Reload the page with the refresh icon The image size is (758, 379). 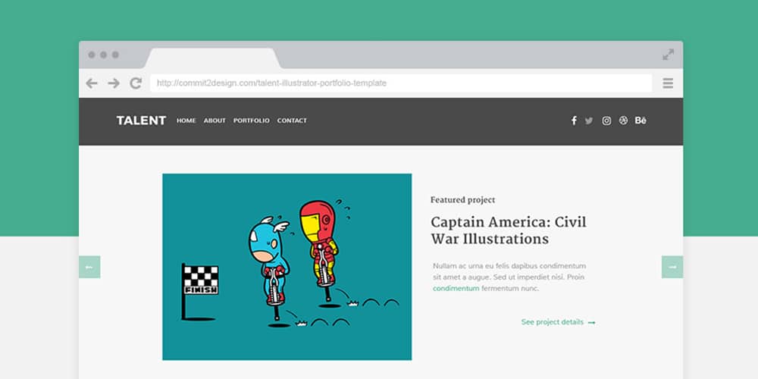click(136, 83)
